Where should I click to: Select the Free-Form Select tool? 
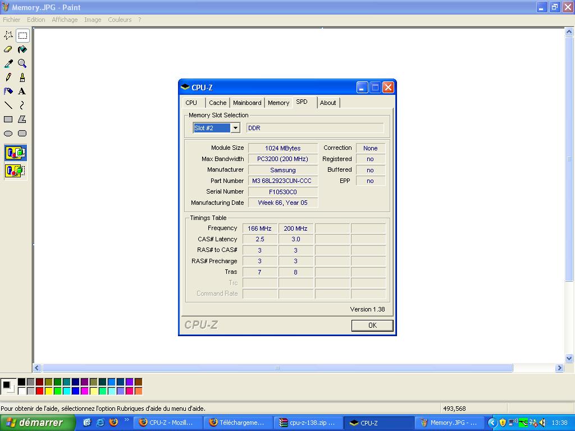8,35
